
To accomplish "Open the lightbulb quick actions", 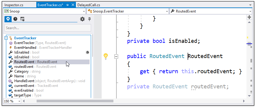I will [106, 56].
